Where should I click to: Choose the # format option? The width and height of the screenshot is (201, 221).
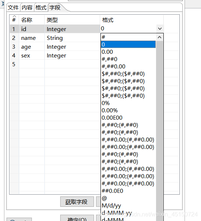pos(128,37)
